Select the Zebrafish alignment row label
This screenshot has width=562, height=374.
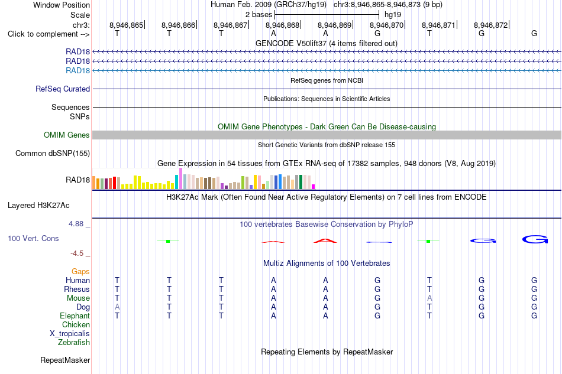[x=74, y=343]
